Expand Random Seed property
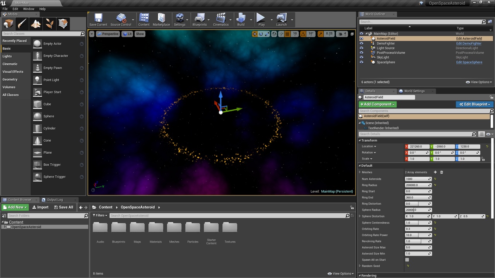Screen dimensions: 495x278 tap(360, 266)
